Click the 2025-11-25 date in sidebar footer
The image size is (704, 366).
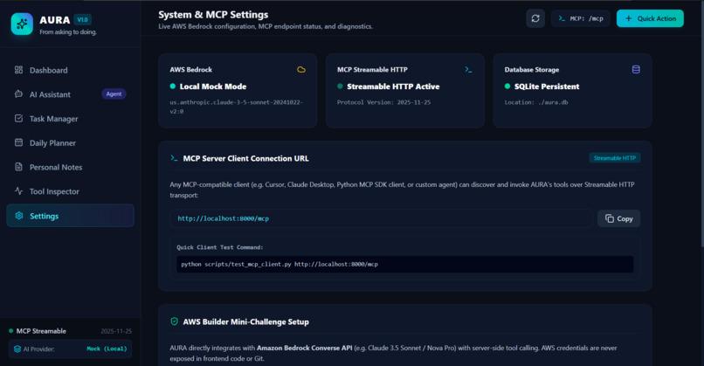click(x=116, y=331)
